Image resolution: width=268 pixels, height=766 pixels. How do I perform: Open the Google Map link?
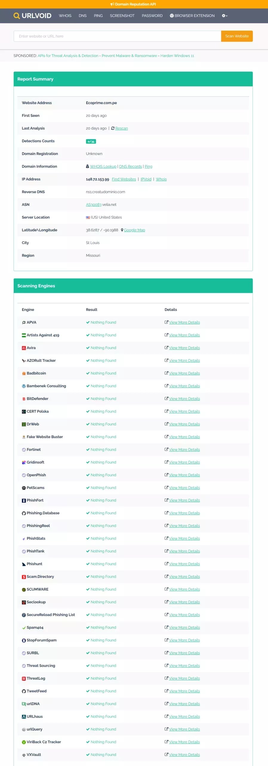tap(135, 230)
